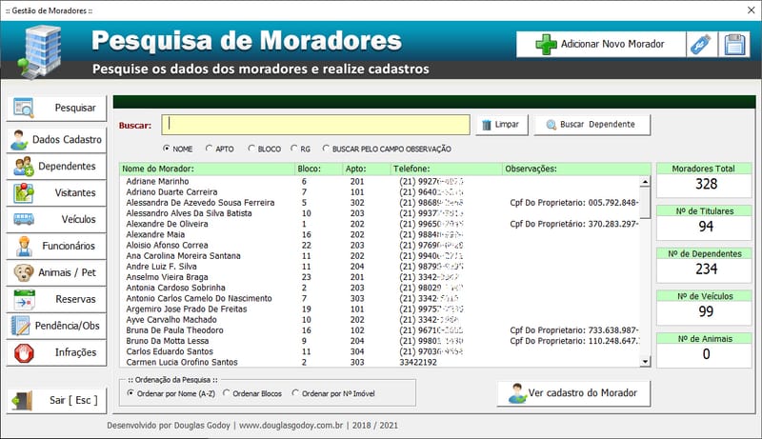Open Pesquisar in the sidebar
762x439 pixels.
pos(56,108)
